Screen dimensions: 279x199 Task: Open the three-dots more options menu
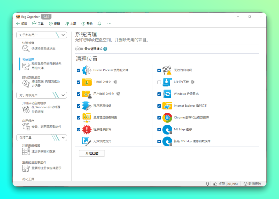coord(109,24)
